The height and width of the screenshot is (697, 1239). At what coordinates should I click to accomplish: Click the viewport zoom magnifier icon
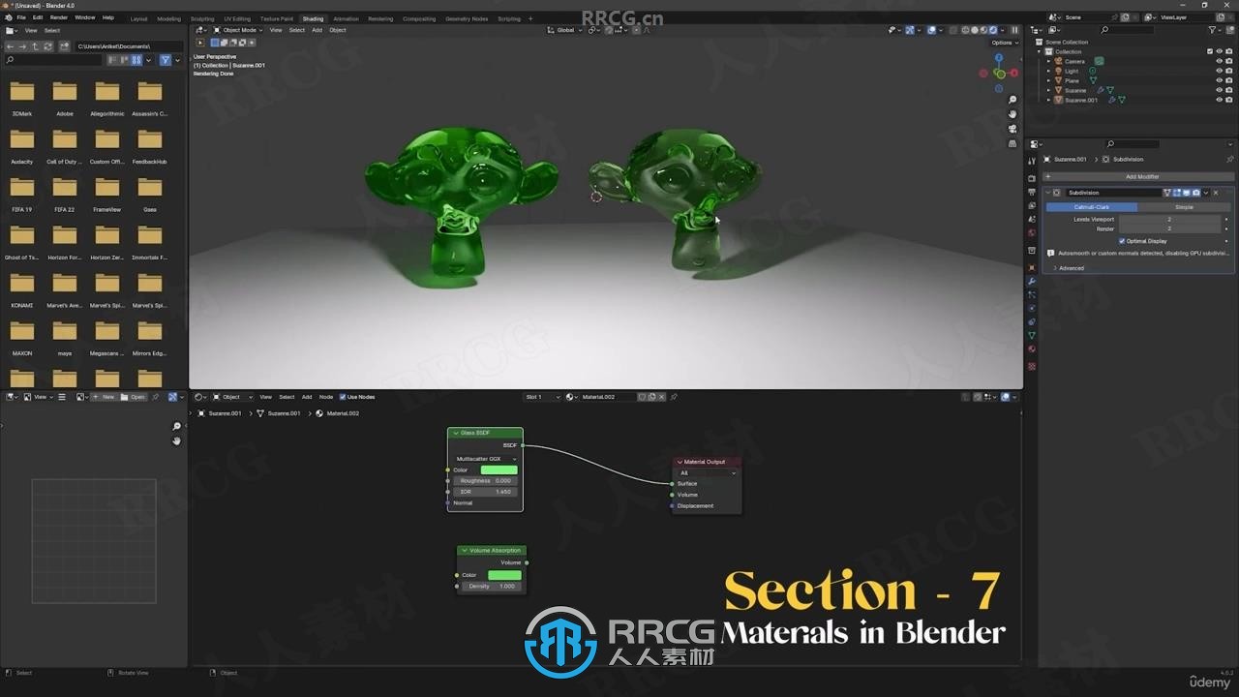click(x=1012, y=100)
